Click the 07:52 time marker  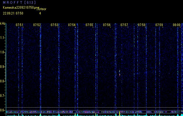37,25
